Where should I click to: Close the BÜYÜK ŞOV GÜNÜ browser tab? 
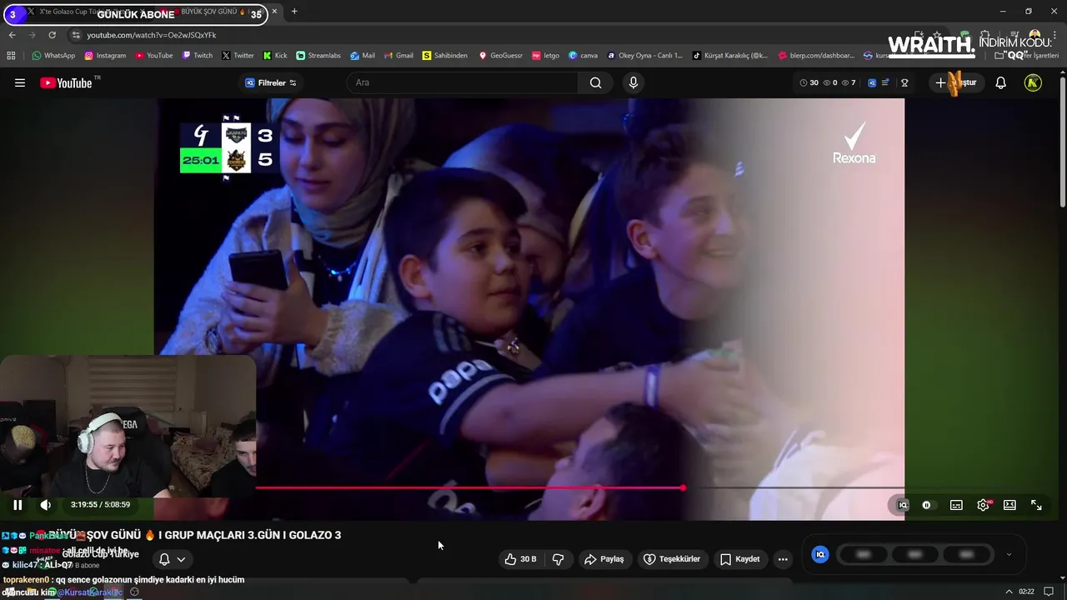point(275,12)
